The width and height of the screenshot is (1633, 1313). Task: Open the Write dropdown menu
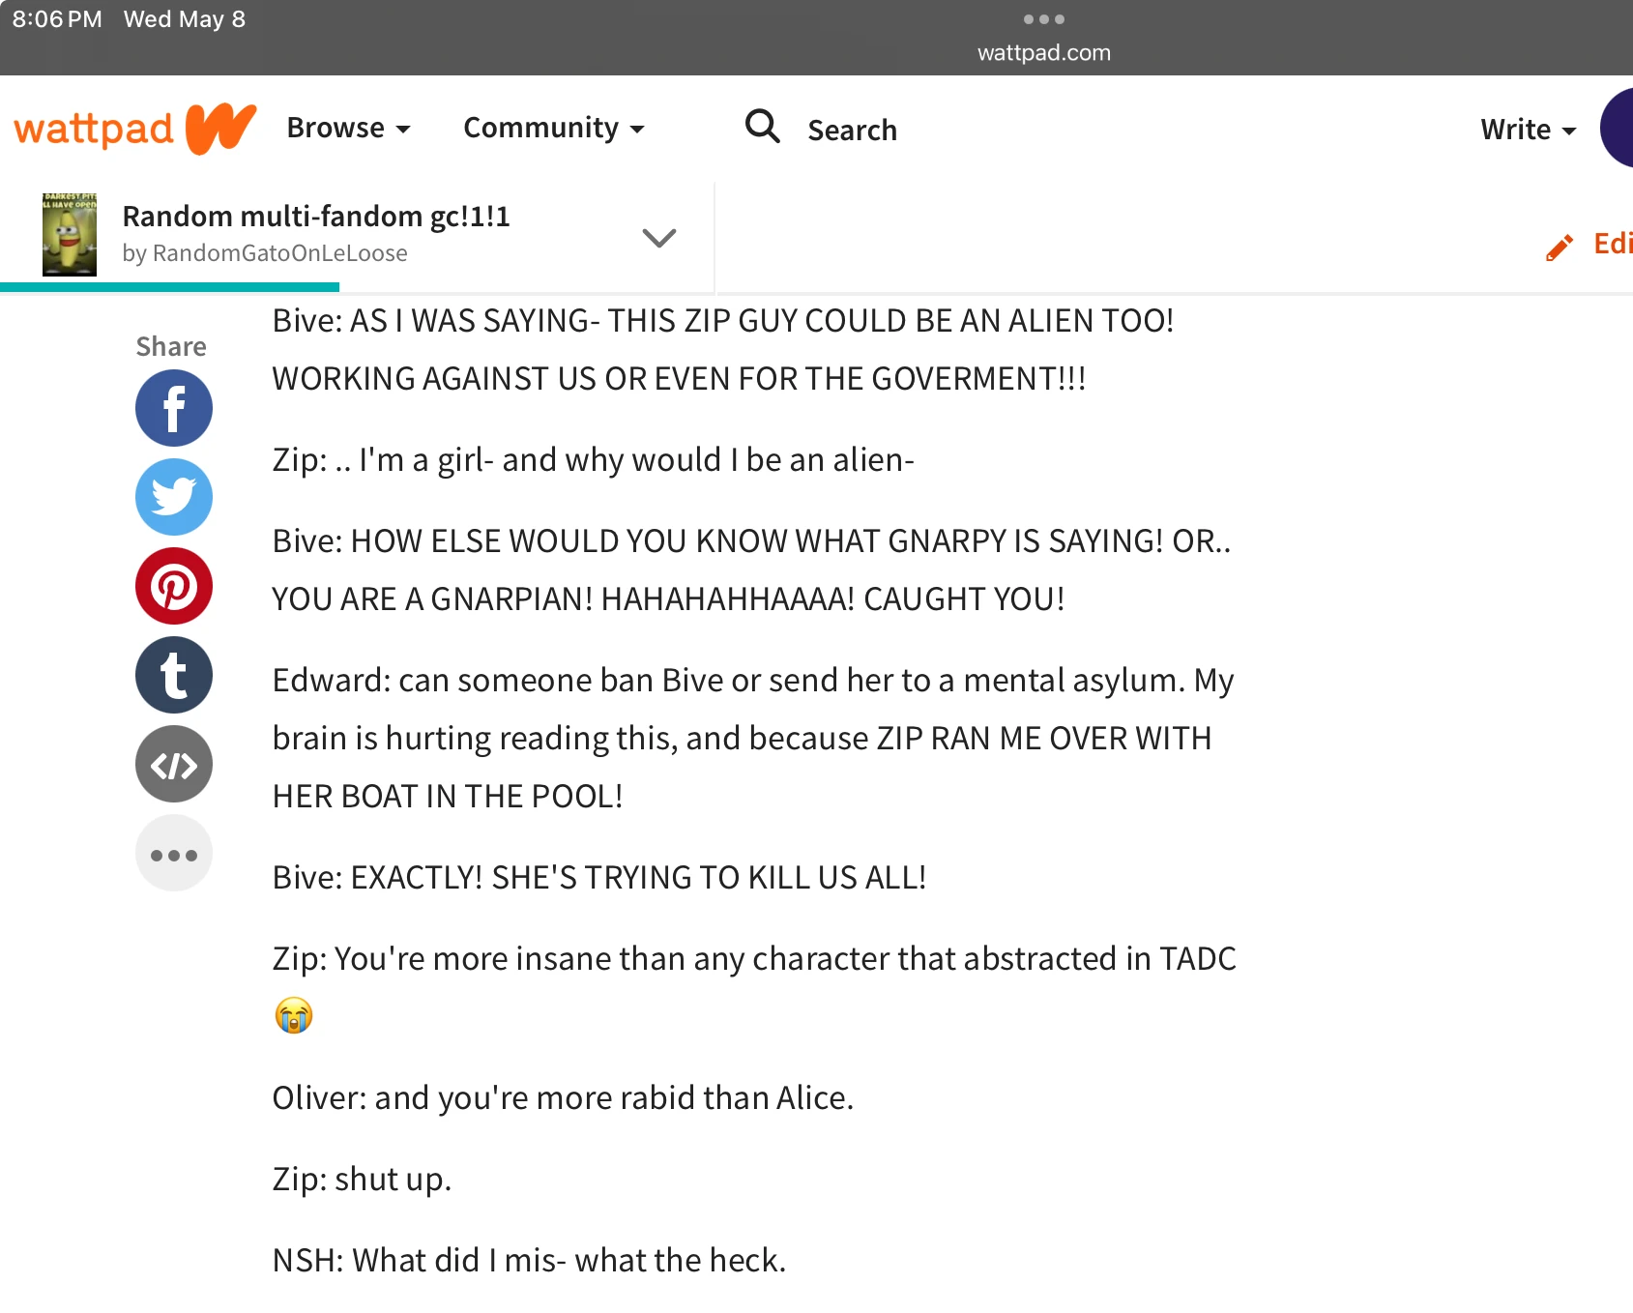click(1529, 130)
